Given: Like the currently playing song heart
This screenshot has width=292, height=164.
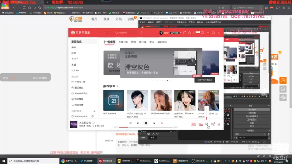Looking at the screenshot, I should click(93, 123).
